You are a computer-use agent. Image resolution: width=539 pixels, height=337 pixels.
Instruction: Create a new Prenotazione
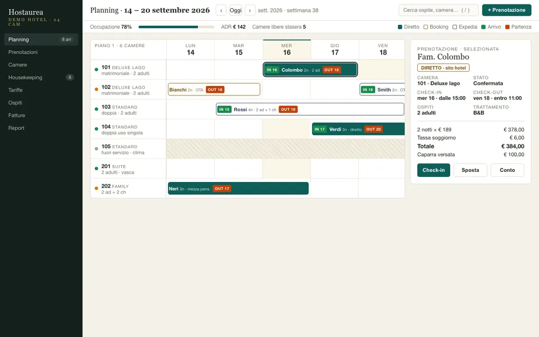coord(506,10)
